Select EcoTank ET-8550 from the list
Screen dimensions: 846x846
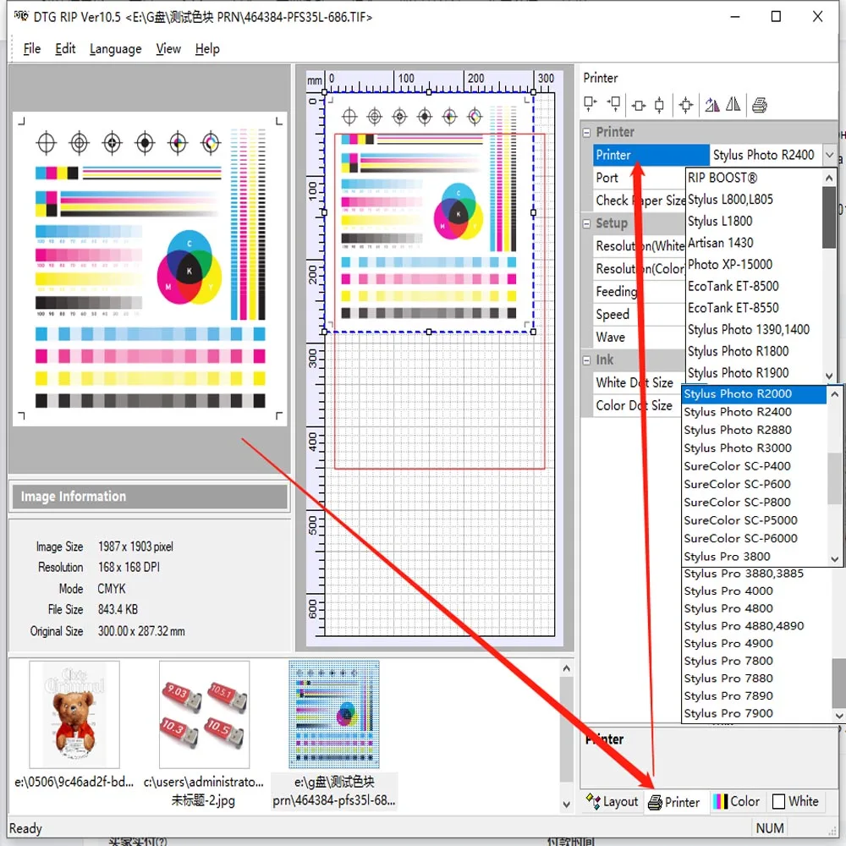(x=754, y=308)
